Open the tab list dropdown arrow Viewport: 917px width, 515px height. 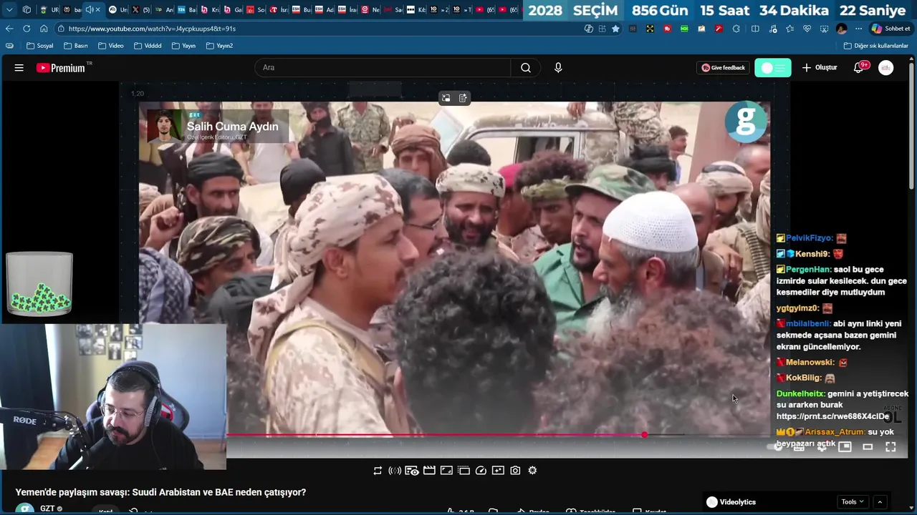pos(9,9)
